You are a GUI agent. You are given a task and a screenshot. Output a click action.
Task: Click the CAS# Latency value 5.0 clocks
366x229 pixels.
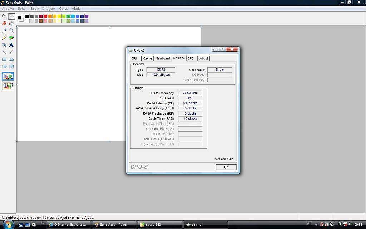[190, 103]
